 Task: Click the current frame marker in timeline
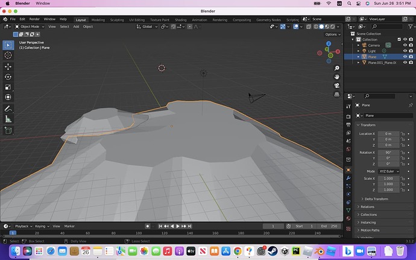[x=13, y=233]
